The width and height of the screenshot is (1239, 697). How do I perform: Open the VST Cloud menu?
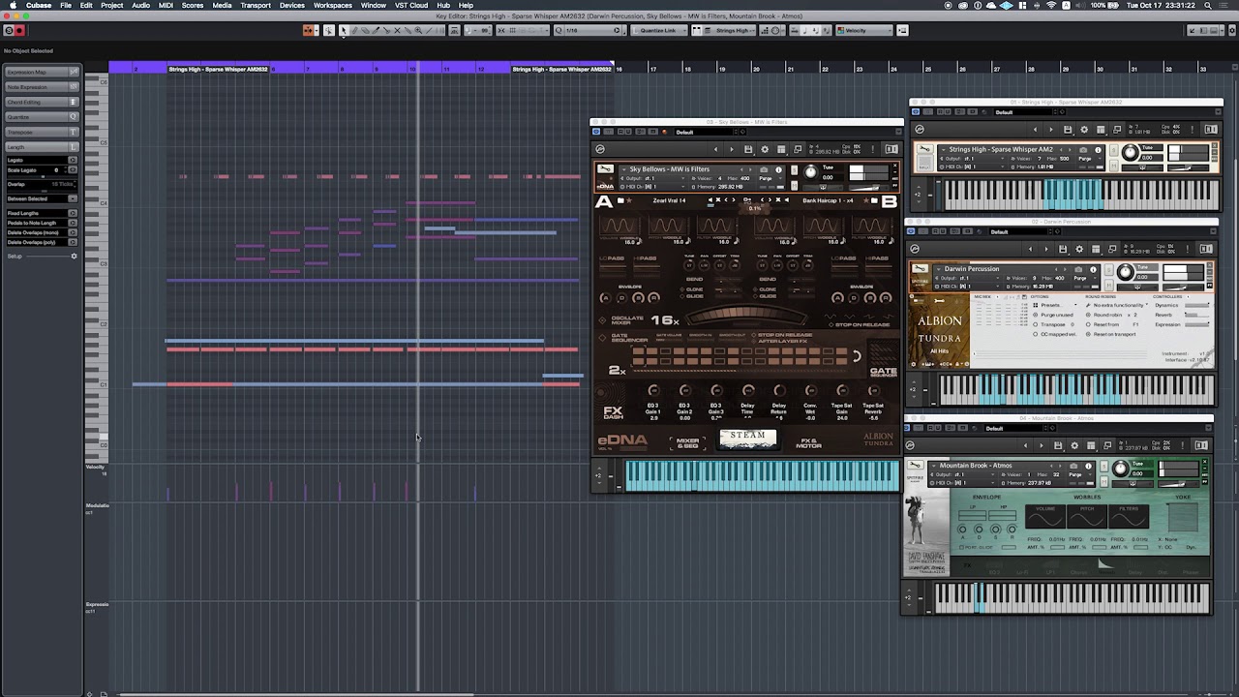point(411,5)
